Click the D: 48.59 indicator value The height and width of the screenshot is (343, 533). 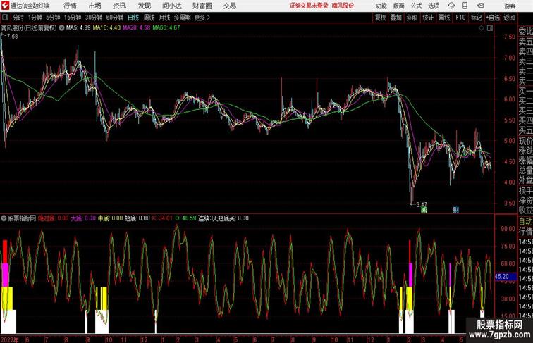click(185, 218)
